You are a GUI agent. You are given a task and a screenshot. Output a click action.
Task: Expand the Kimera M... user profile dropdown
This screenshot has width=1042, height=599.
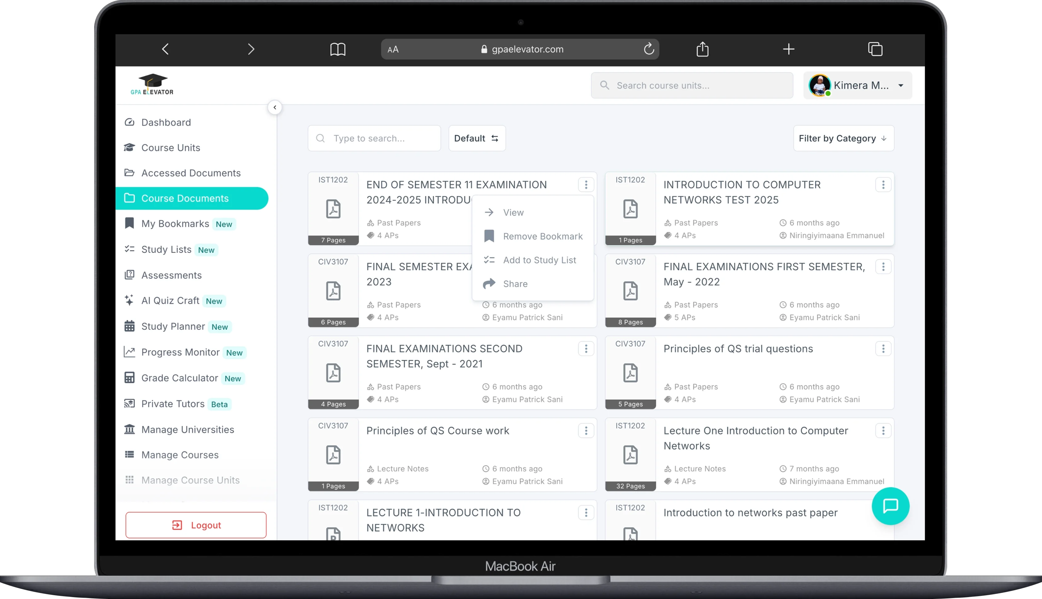click(x=858, y=85)
